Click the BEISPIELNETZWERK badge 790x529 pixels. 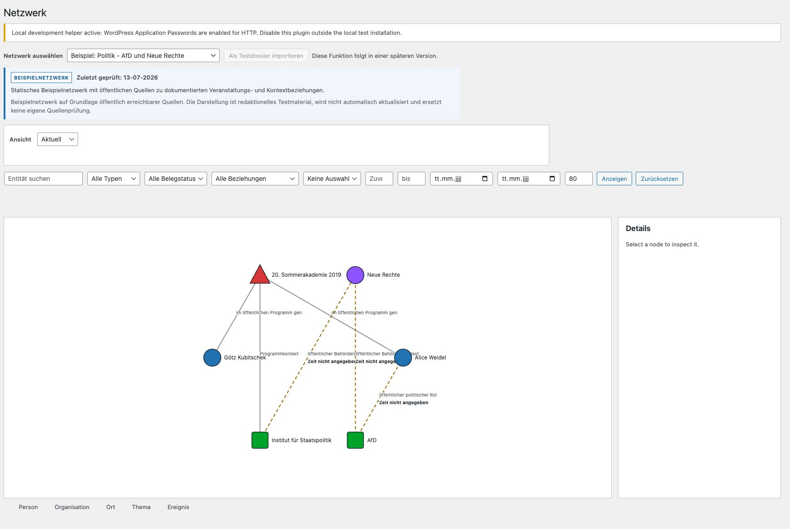point(41,78)
